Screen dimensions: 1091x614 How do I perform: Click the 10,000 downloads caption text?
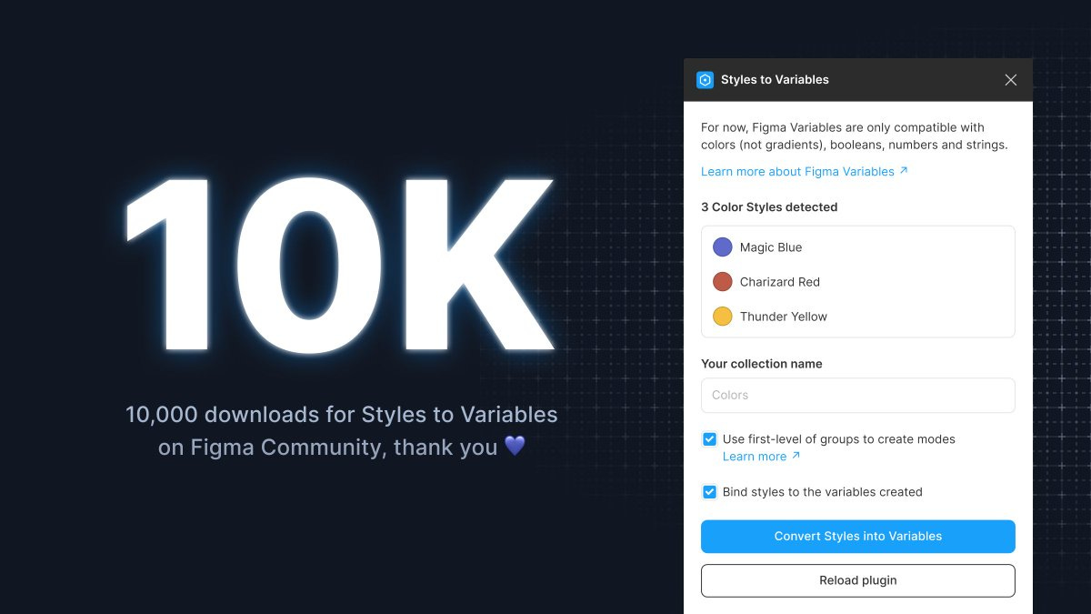[342, 431]
